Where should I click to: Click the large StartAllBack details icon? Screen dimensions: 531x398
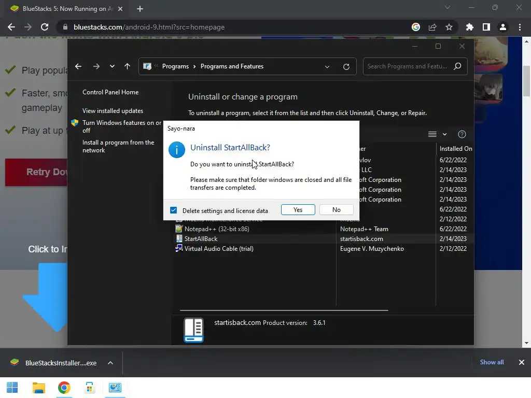coord(194,330)
